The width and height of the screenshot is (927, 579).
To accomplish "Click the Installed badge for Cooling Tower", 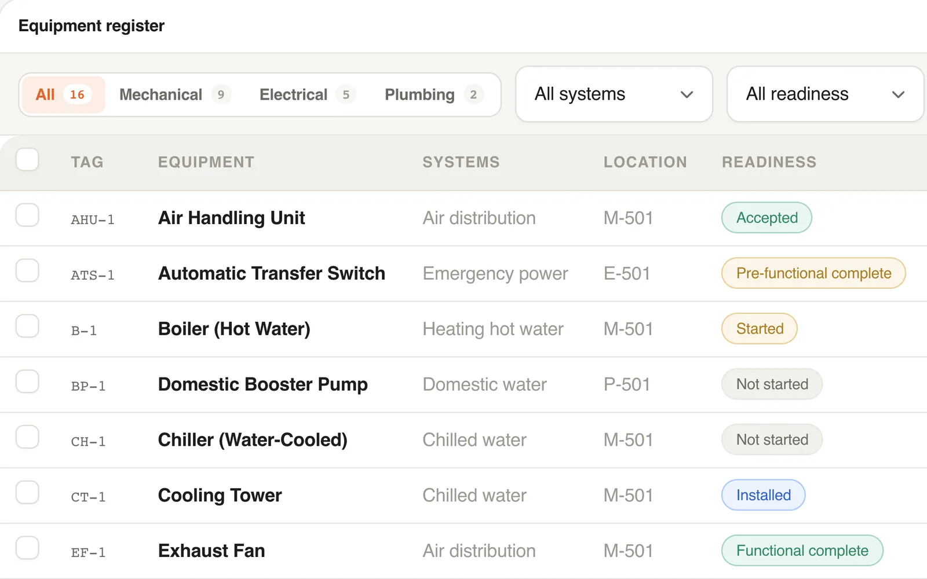I will [764, 495].
